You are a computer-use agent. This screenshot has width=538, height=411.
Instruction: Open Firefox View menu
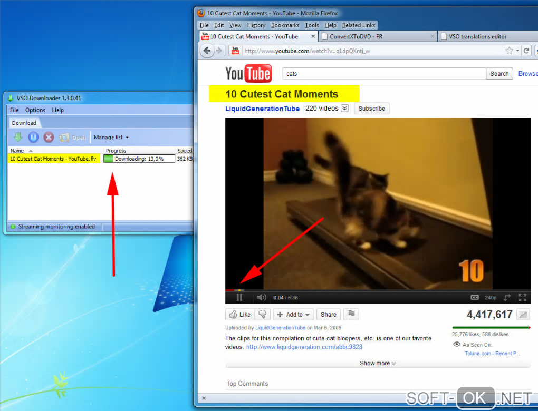(235, 25)
